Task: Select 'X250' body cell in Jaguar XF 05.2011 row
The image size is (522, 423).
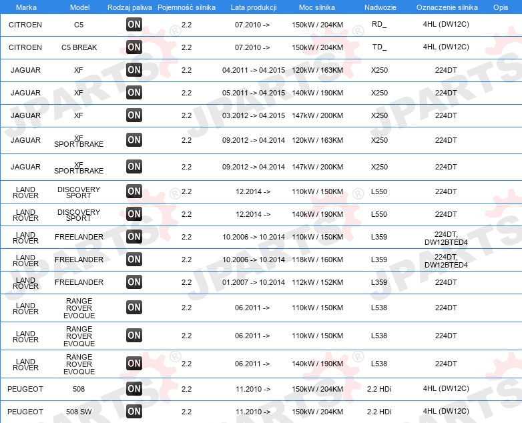Action: pos(380,93)
